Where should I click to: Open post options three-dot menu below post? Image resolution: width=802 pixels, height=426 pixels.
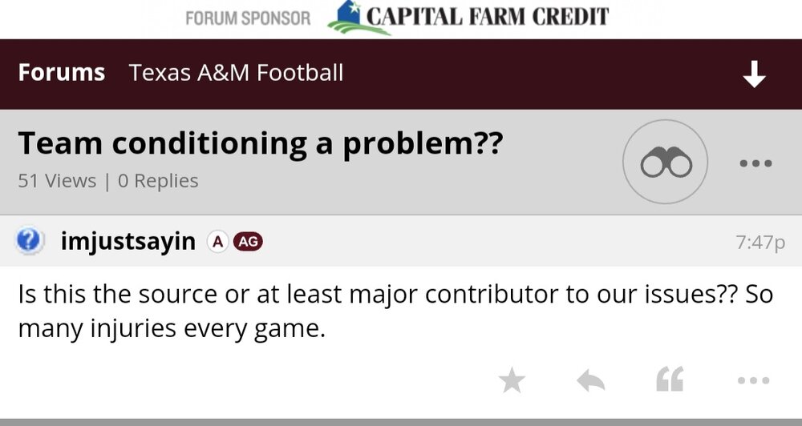click(x=754, y=380)
